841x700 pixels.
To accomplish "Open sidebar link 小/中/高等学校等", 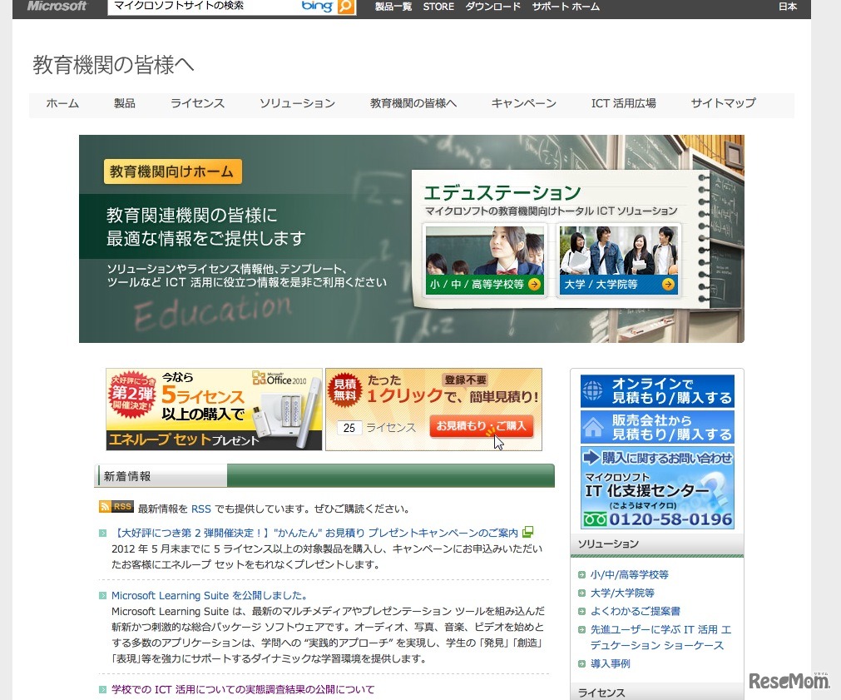I will click(x=629, y=575).
